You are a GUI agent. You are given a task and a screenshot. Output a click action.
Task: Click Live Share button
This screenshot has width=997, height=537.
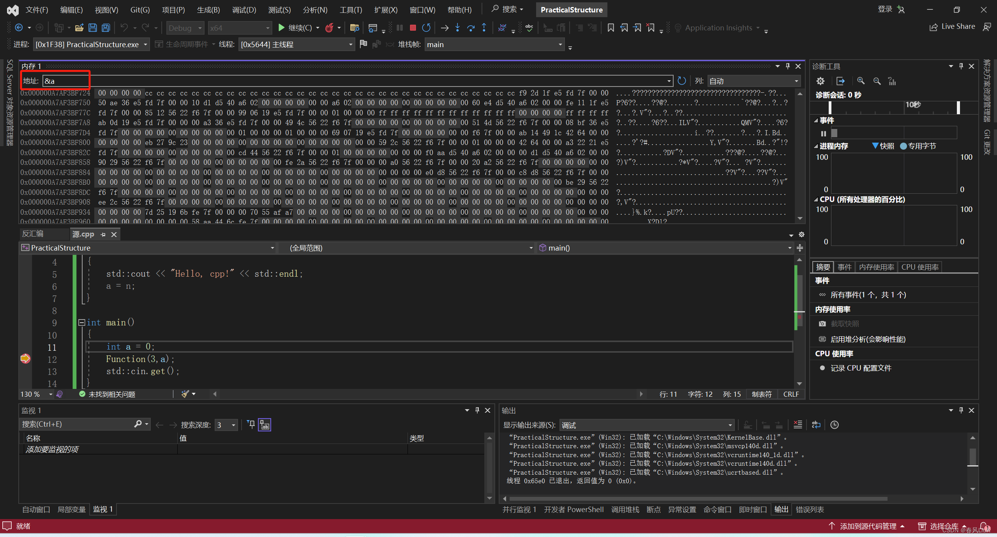[x=952, y=27]
